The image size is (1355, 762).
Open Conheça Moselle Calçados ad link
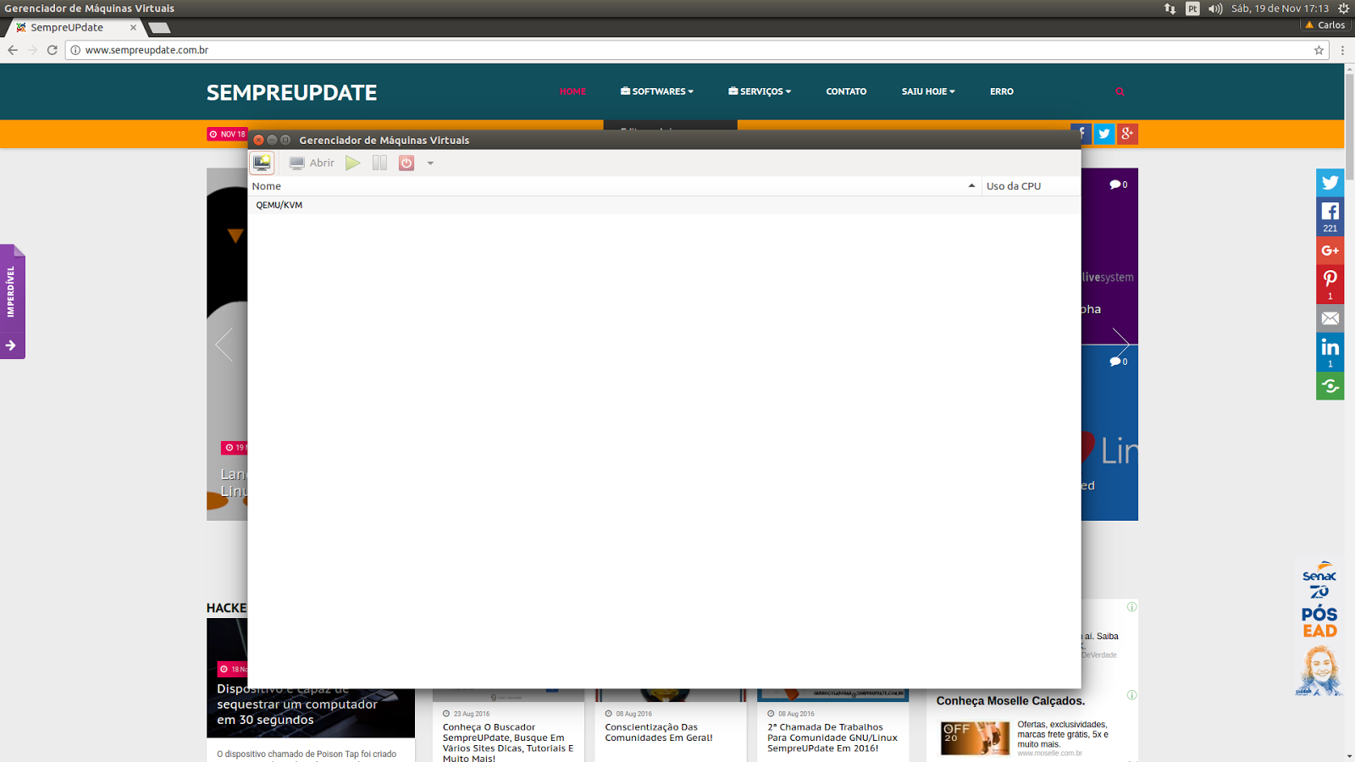tap(1010, 701)
